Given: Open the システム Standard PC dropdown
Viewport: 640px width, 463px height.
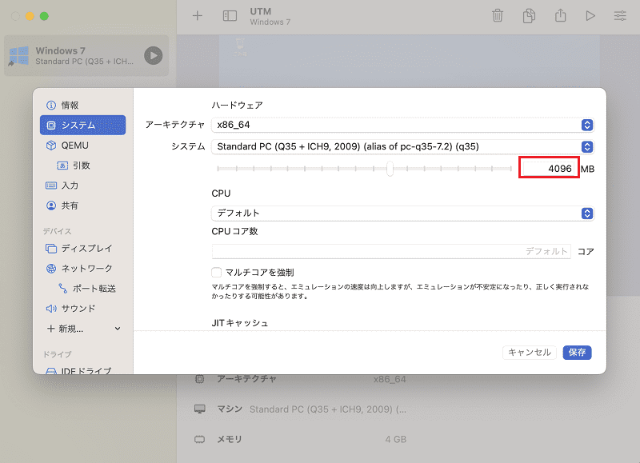Looking at the screenshot, I should (x=402, y=146).
